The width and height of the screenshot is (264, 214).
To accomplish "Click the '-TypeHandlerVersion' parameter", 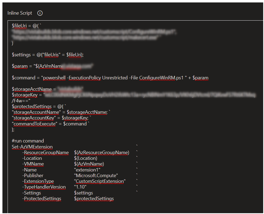I will 44,187.
